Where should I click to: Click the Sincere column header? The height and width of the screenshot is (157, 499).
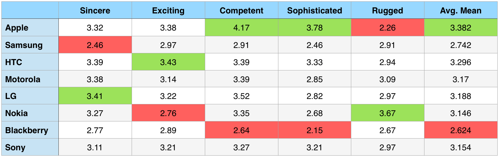(95, 11)
